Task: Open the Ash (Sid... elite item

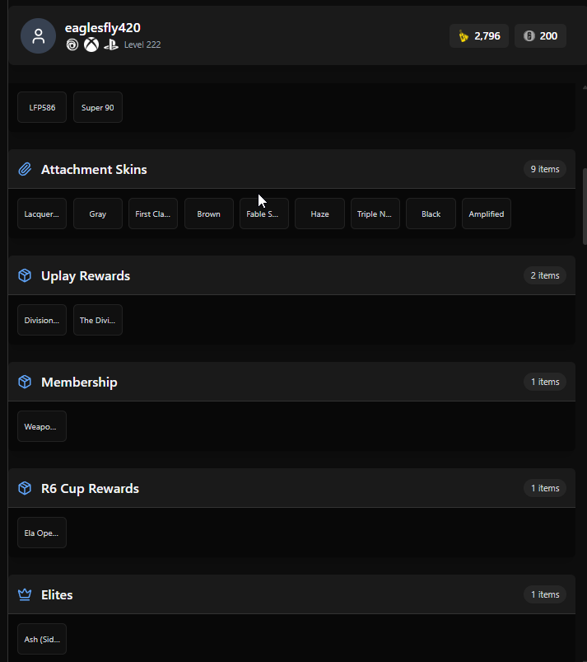Action: (x=42, y=639)
